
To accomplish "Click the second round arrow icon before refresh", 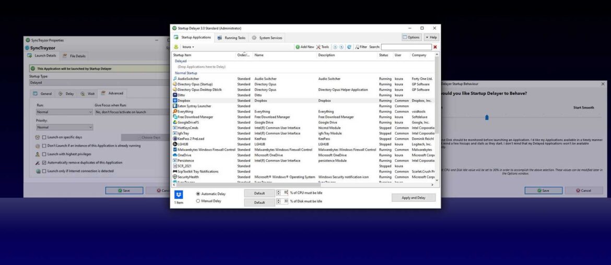I will coord(342,47).
